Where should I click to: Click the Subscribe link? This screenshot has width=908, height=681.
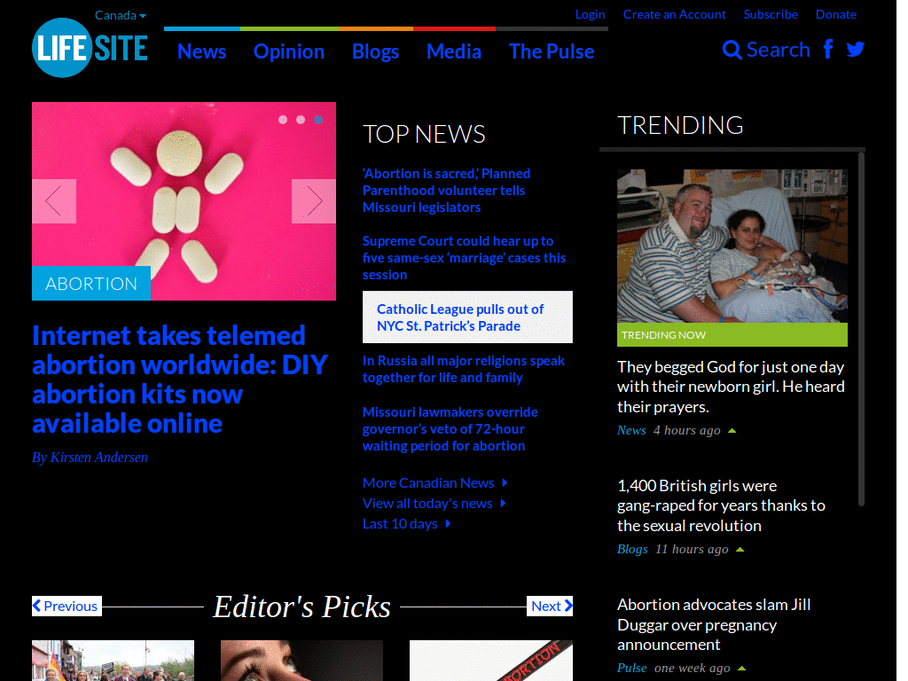[x=771, y=14]
